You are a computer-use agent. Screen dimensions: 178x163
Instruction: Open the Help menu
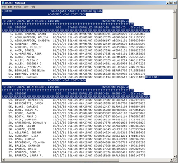pos(33,7)
